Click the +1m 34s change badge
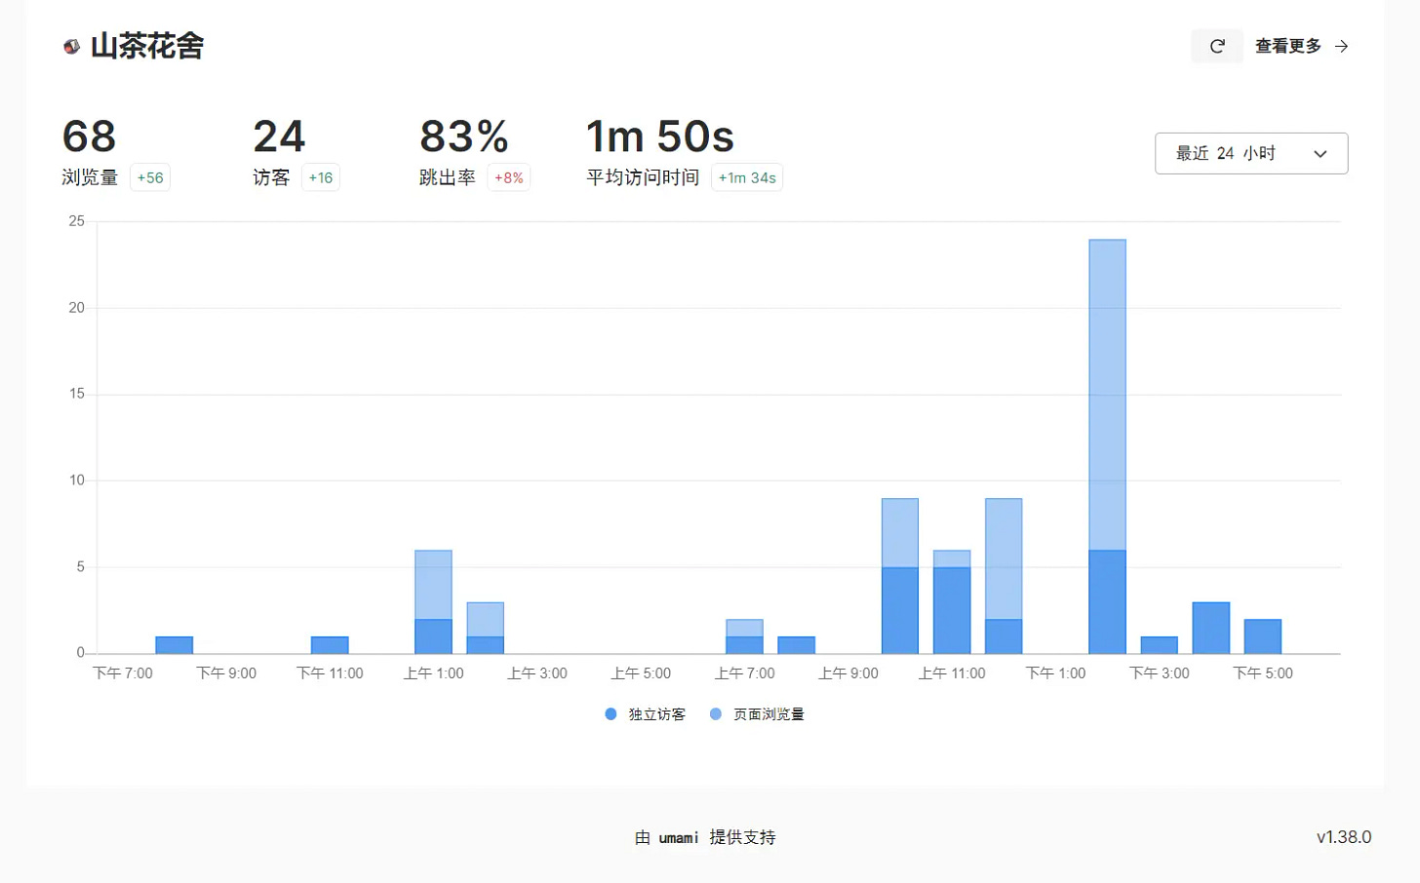Image resolution: width=1420 pixels, height=883 pixels. click(747, 177)
